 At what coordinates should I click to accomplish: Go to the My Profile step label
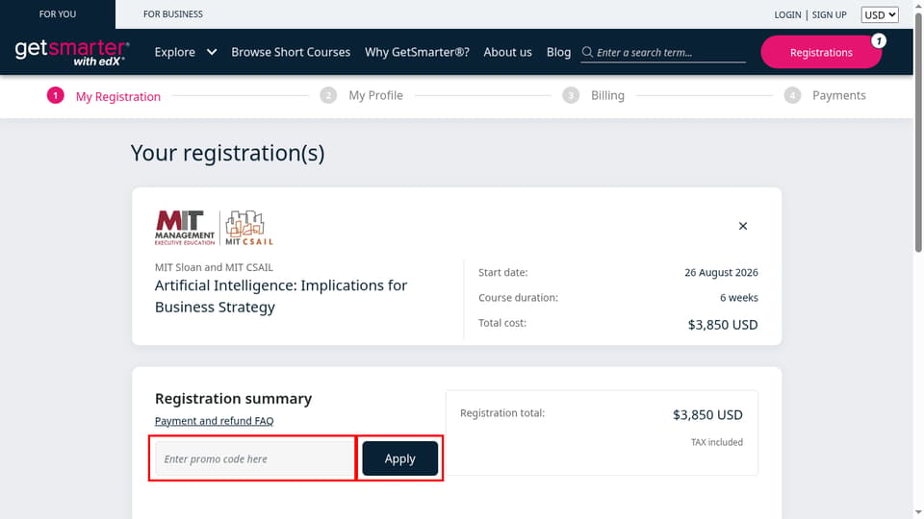[x=376, y=95]
